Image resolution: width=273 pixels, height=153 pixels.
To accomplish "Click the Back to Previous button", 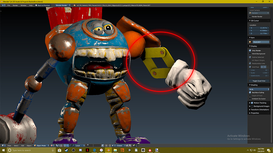I will point(42,6).
